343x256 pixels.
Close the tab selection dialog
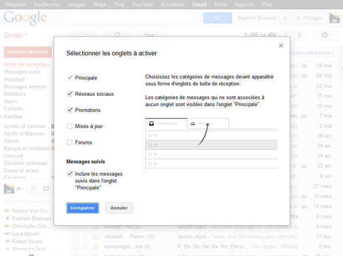pos(281,46)
